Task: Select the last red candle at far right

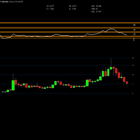Action: [127, 83]
